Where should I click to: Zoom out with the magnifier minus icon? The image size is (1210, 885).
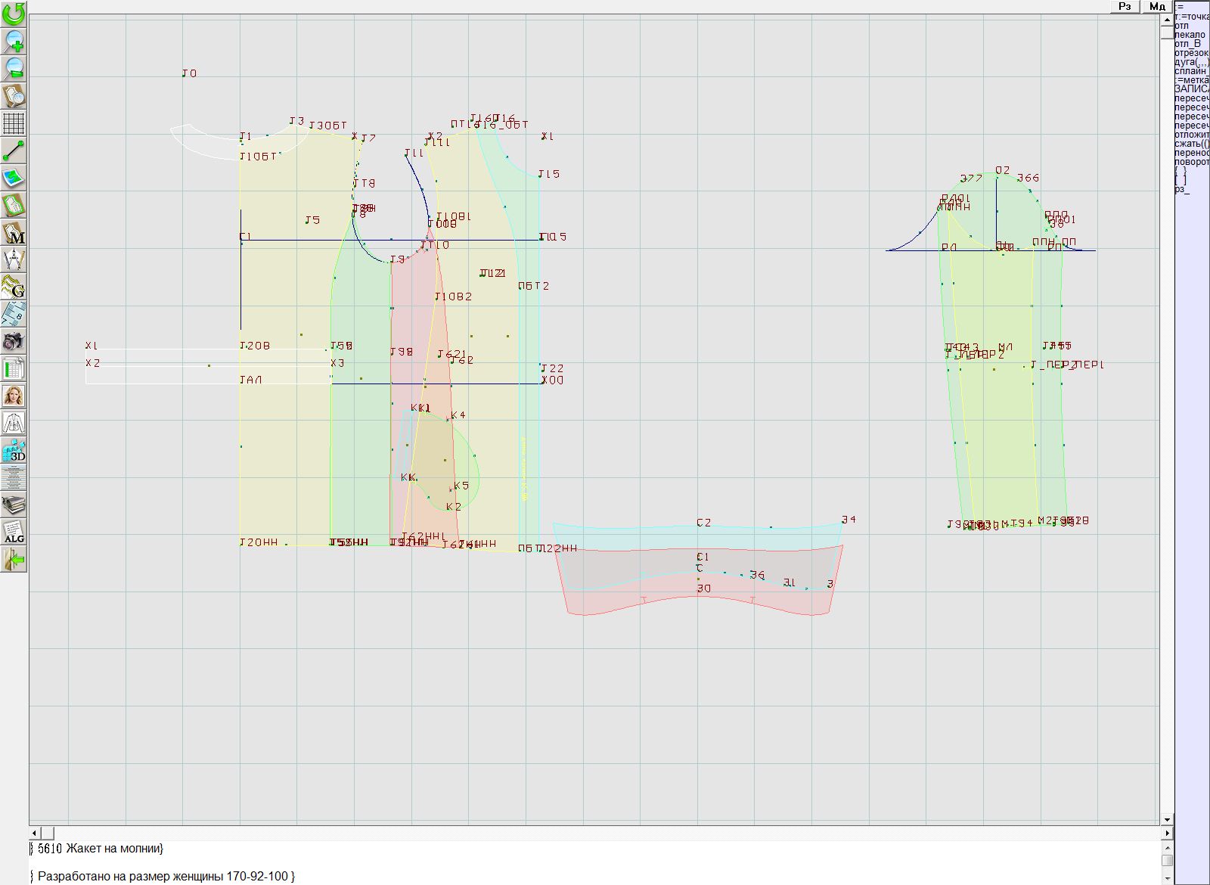[14, 68]
